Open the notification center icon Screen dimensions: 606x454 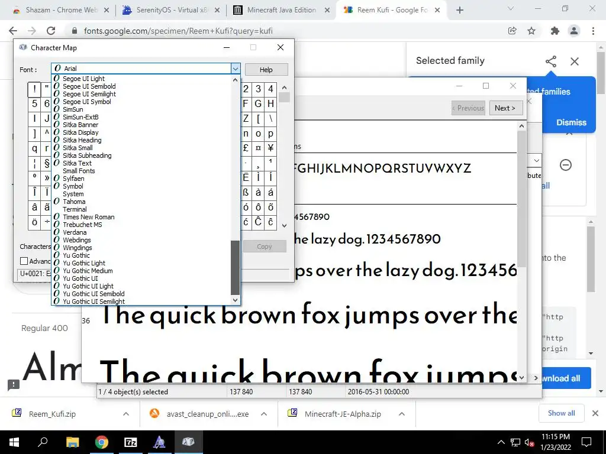click(x=586, y=442)
